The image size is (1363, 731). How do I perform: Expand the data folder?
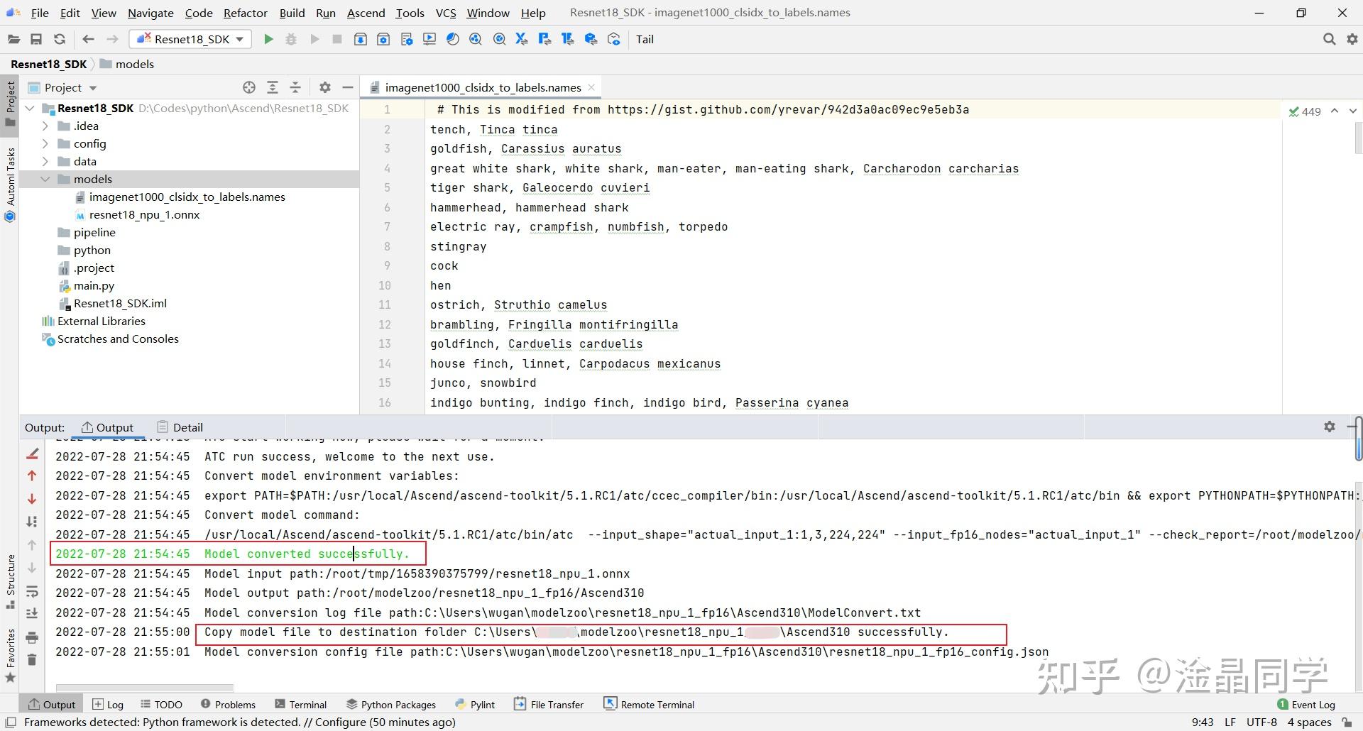click(45, 161)
